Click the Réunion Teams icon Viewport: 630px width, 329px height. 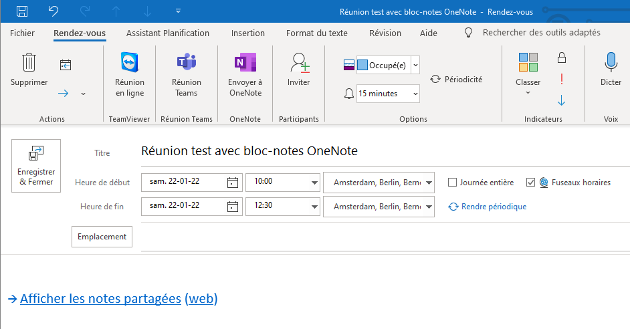[187, 62]
